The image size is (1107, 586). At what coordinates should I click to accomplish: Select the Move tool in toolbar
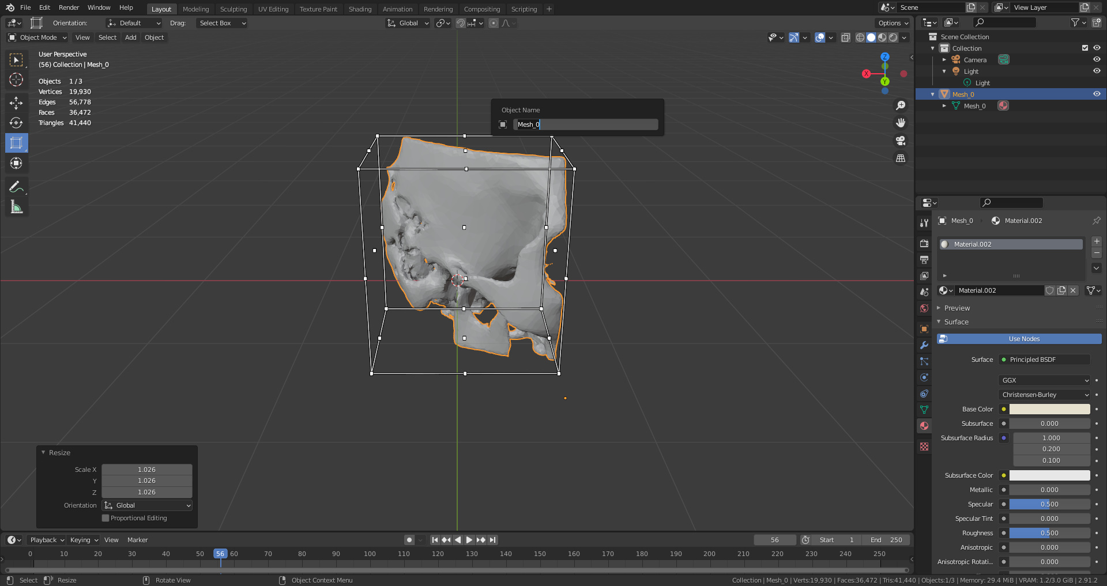click(16, 103)
